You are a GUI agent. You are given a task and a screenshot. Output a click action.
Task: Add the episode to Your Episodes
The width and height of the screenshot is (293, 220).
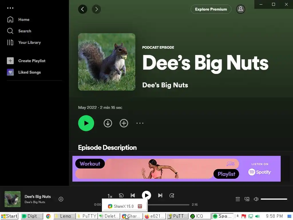tap(124, 123)
